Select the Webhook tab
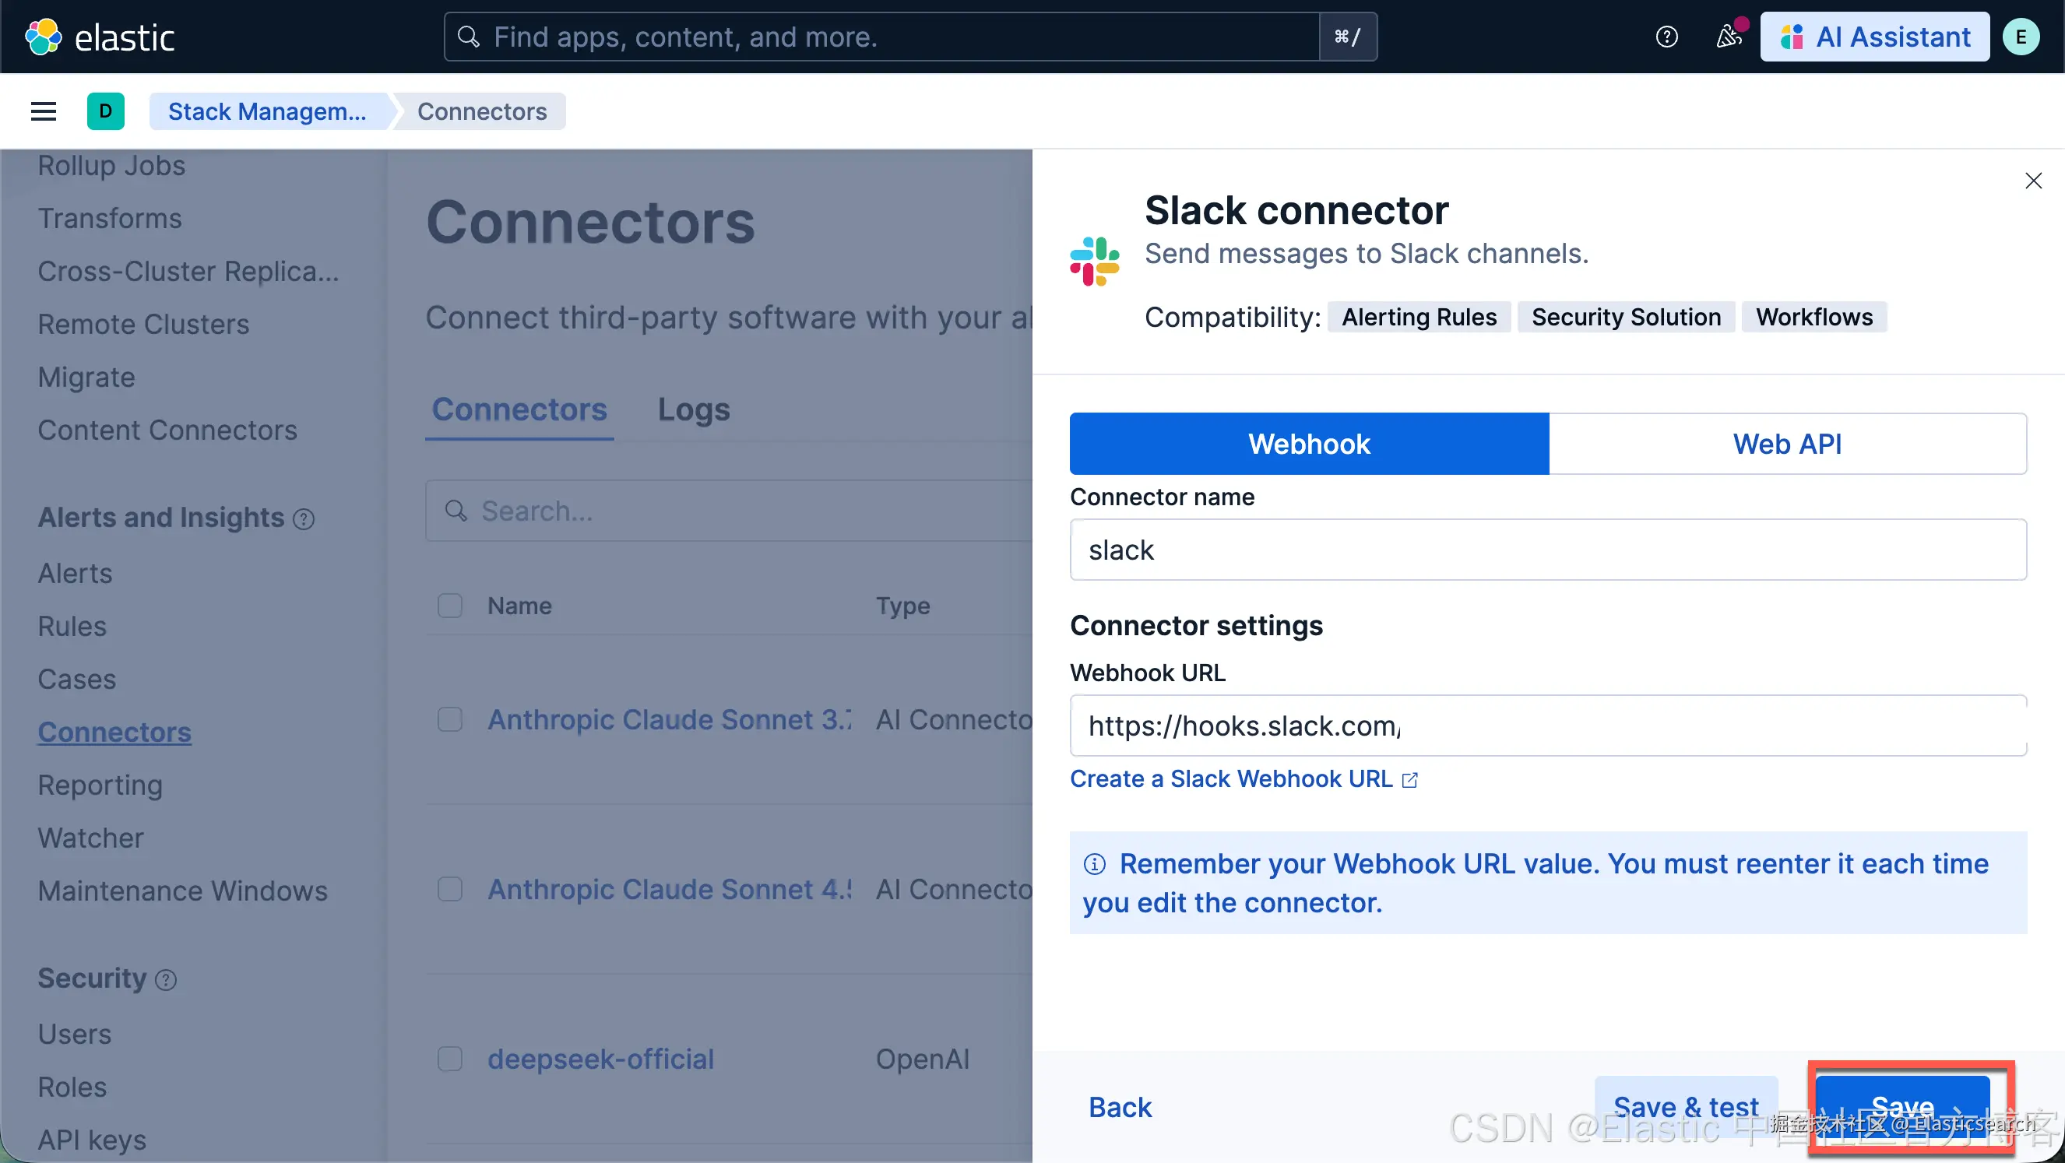The height and width of the screenshot is (1163, 2065). [x=1308, y=444]
